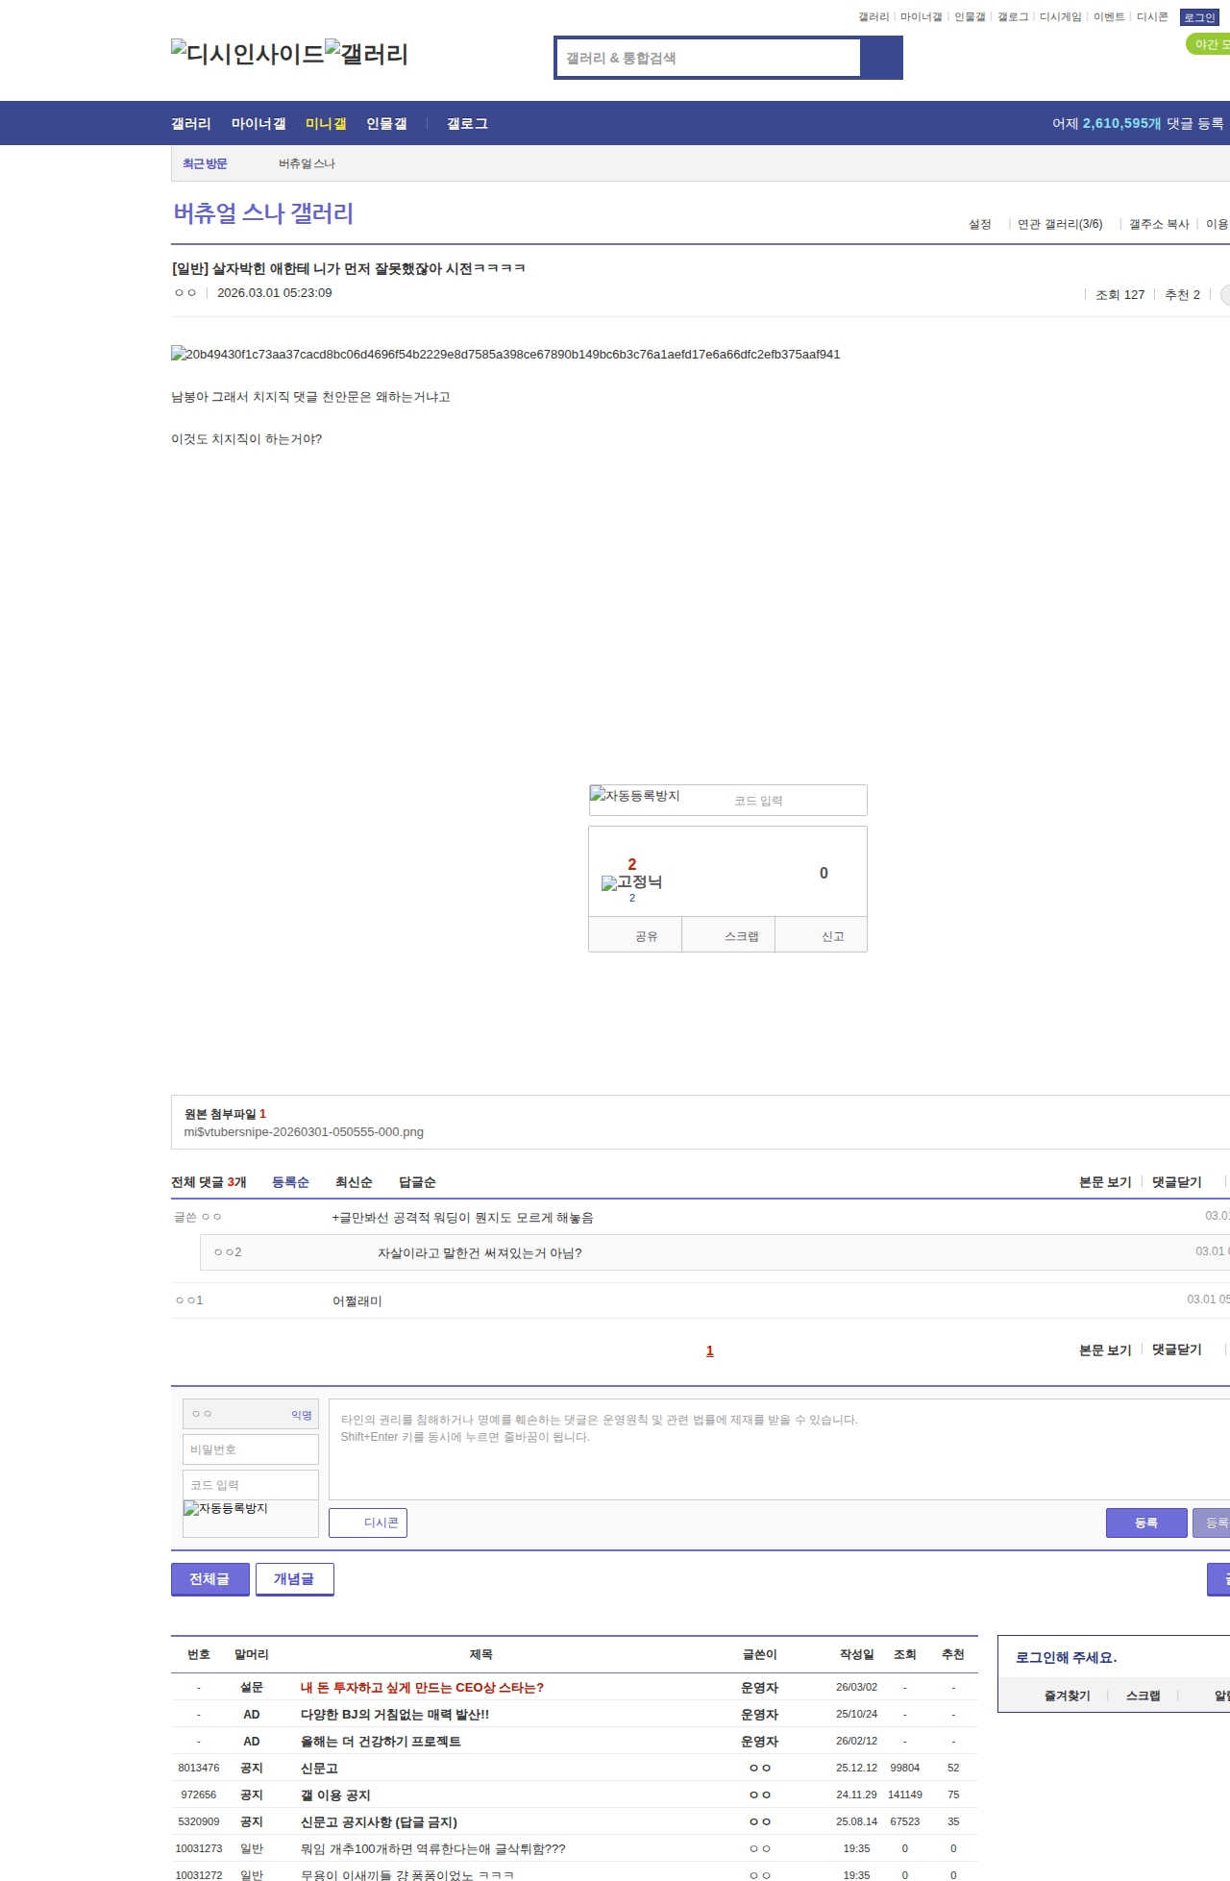Click reply '자살이라고 말한건 써져있는거 아님?'
This screenshot has width=1230, height=1881.
point(480,1252)
